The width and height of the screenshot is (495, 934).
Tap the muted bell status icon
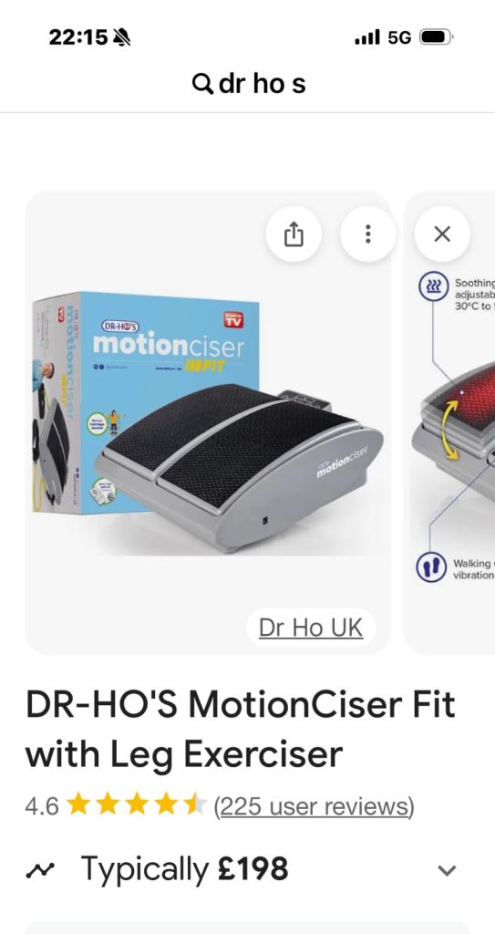coord(122,37)
